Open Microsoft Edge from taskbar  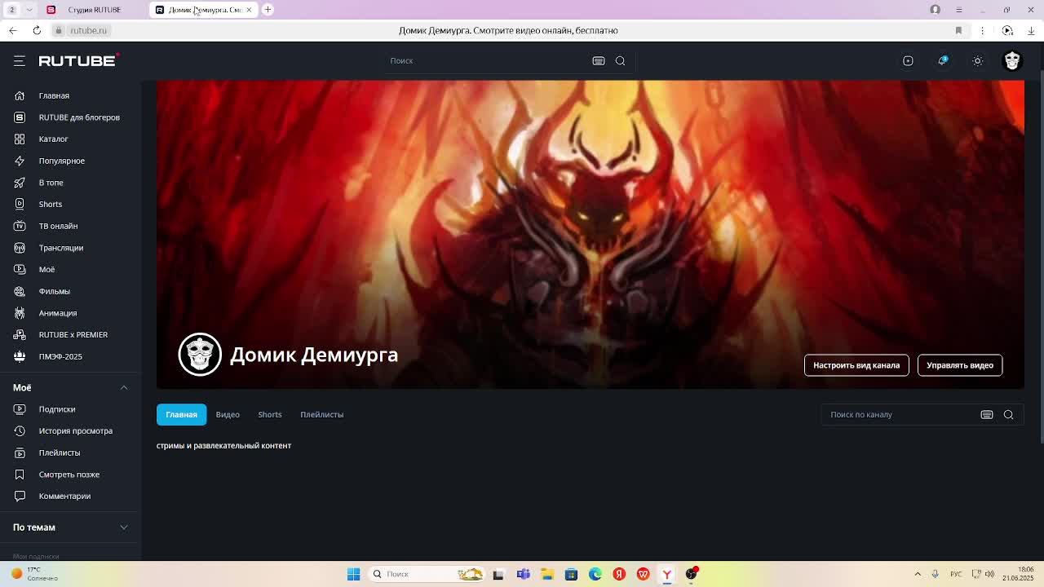595,574
